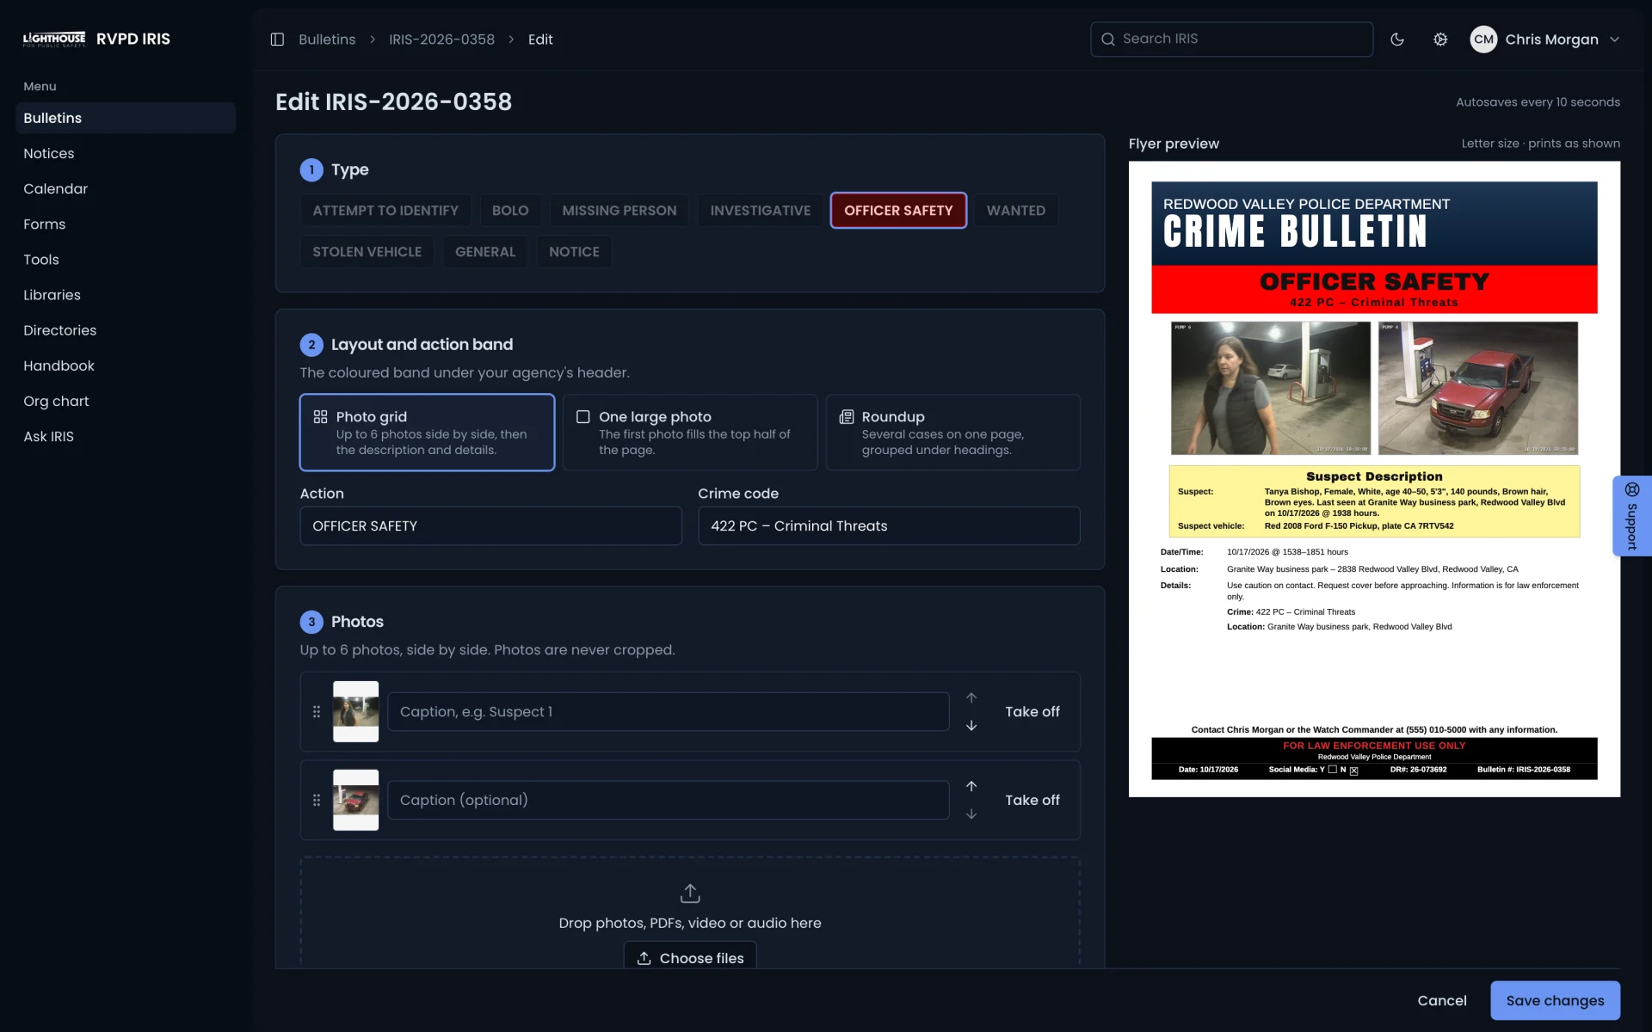Open the Action field OFFICER SAFETY
This screenshot has height=1032, width=1652.
click(x=490, y=526)
